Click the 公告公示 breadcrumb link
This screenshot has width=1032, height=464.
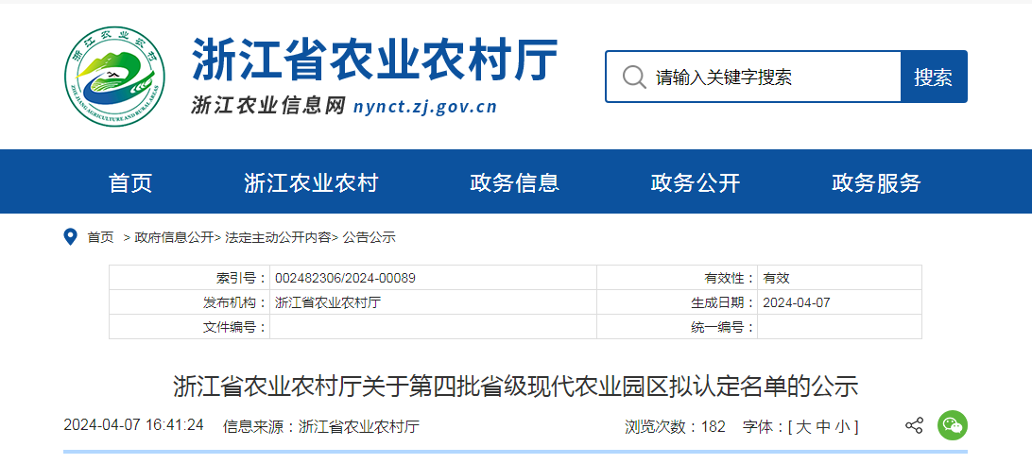pos(369,237)
